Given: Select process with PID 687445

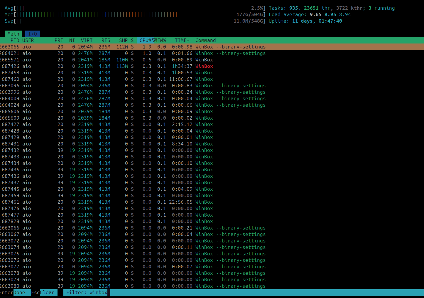Looking at the screenshot, I should point(212,189).
